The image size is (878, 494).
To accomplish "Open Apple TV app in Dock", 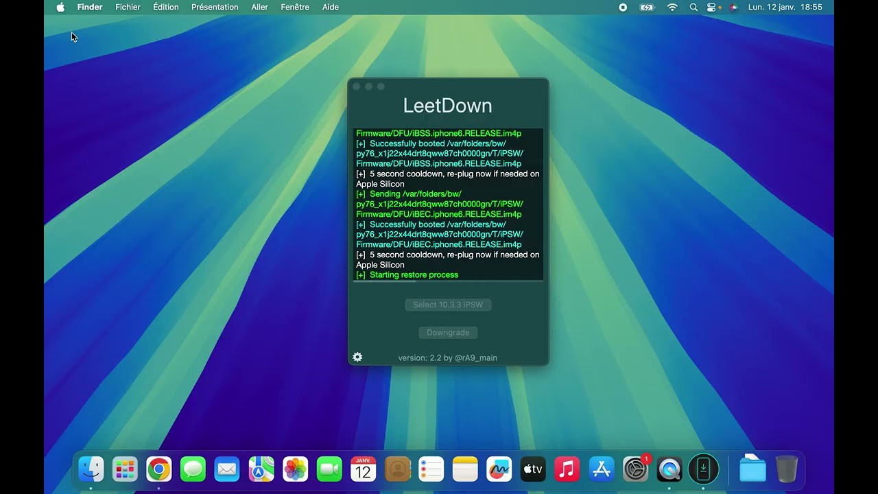I will pyautogui.click(x=533, y=469).
